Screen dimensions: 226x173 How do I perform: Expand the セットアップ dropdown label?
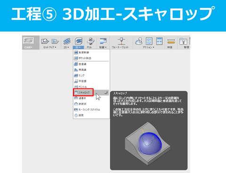tap(49, 47)
